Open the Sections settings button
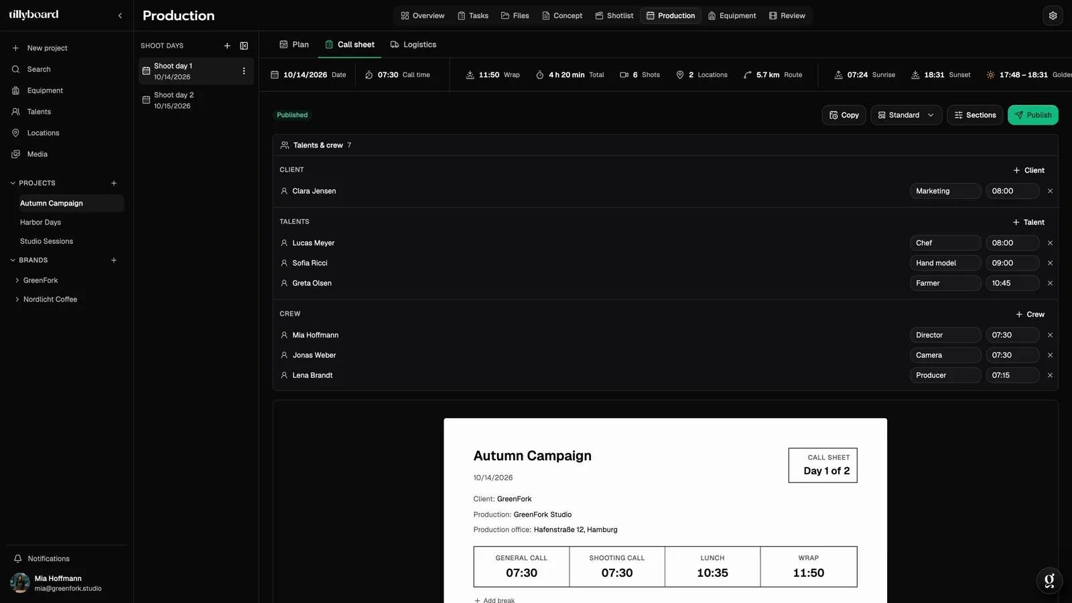Screen dimensions: 1072x603 (974, 115)
